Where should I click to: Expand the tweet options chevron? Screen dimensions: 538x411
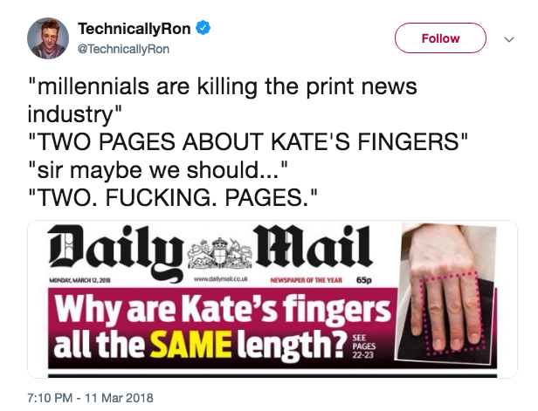510,39
